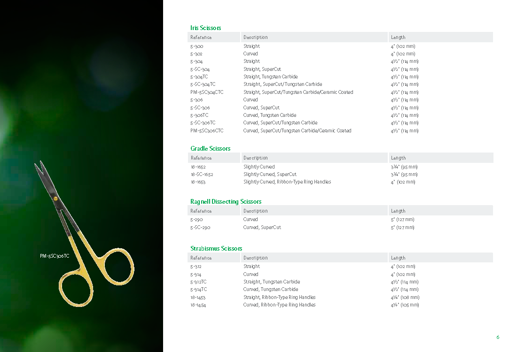The height and width of the screenshot is (352, 517).
Task: Click description 'Curved, SuperCut/Tungsten Carbide/Ceramic Coated'
Action: click(x=297, y=131)
